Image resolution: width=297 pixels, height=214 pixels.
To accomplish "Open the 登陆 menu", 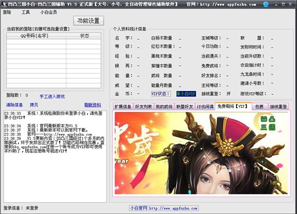I will pos(7,12).
